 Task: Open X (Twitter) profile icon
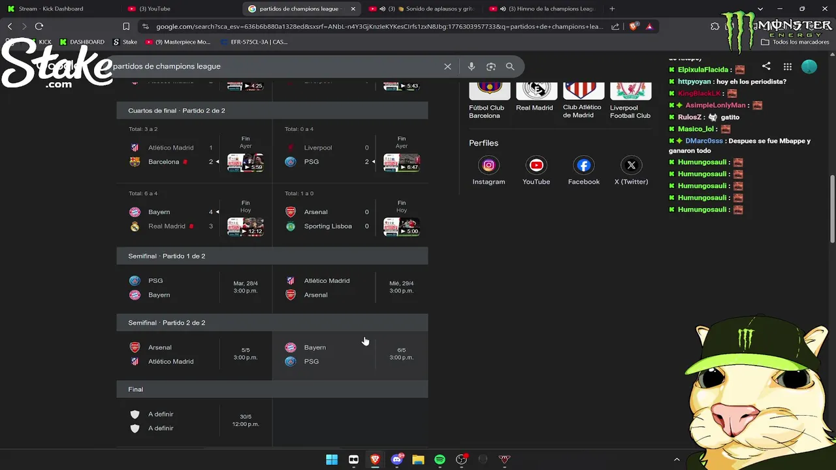coord(631,165)
